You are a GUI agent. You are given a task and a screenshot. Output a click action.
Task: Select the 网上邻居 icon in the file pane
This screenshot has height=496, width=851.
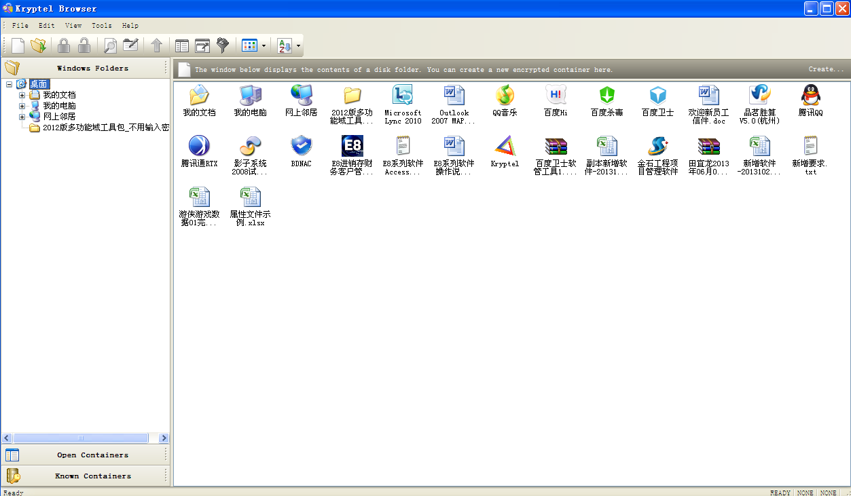[x=301, y=100]
